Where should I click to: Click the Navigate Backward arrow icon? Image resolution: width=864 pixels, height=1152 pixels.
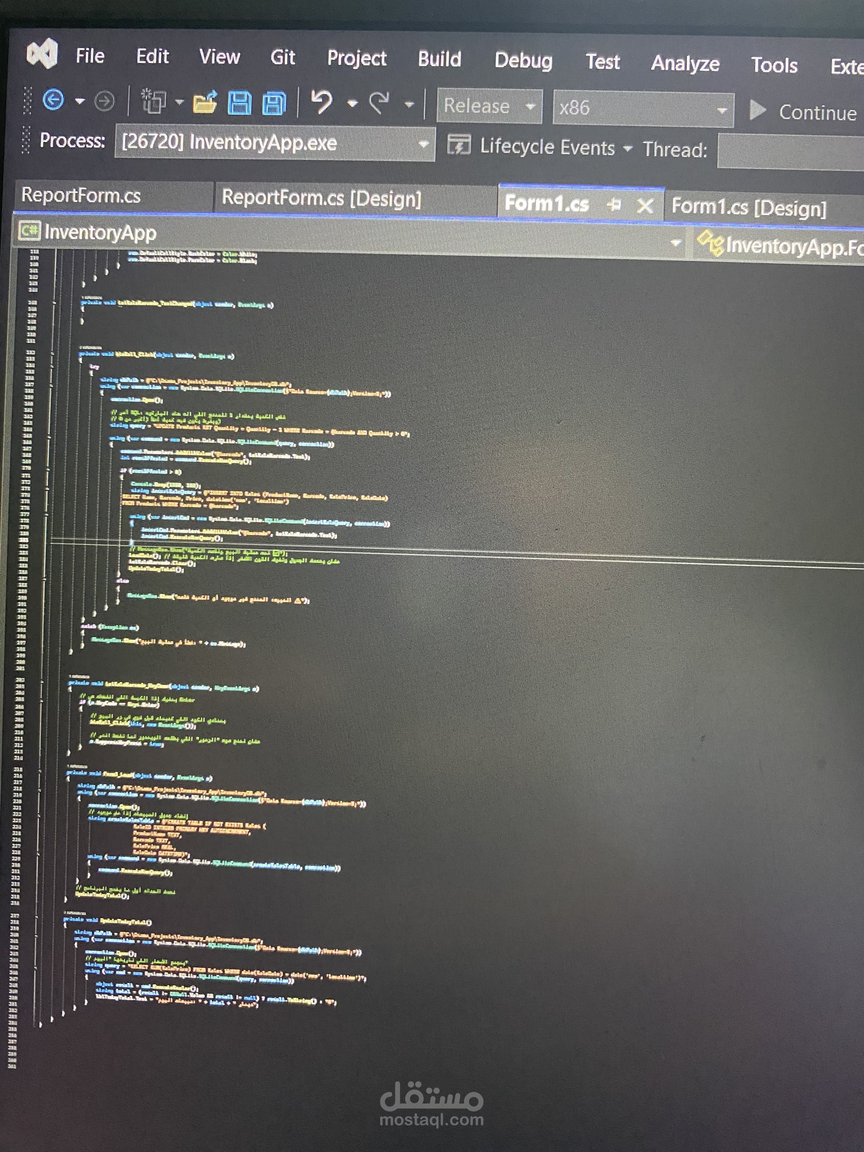pos(53,99)
